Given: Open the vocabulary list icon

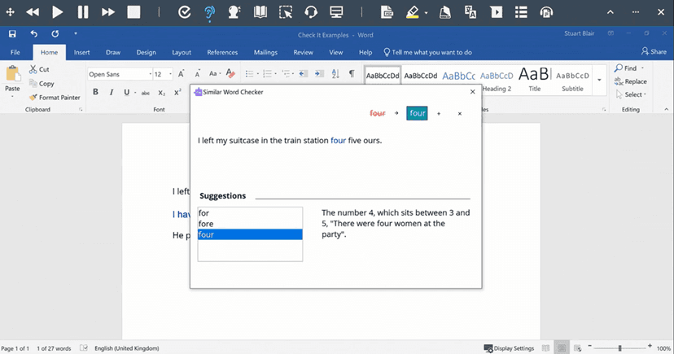Looking at the screenshot, I should (521, 12).
